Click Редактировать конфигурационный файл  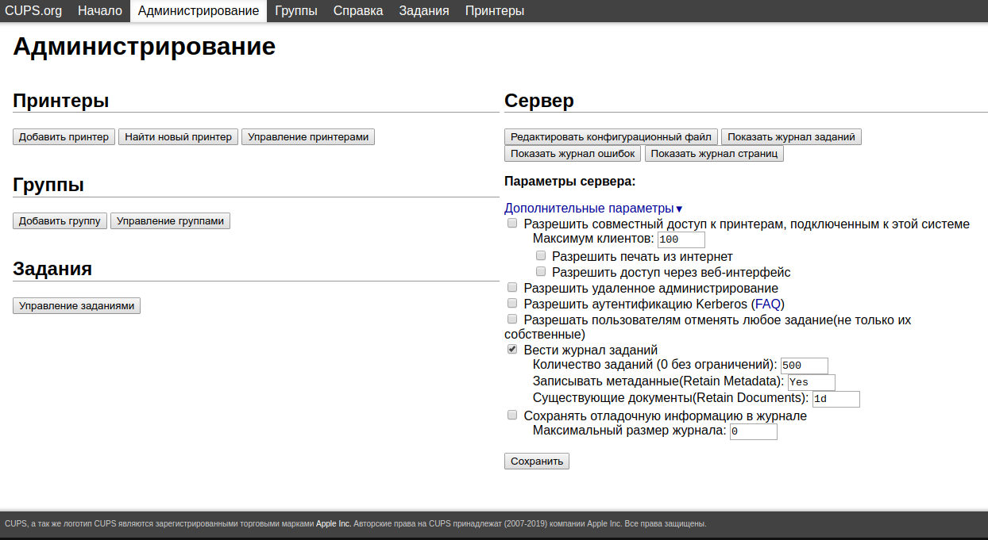[x=611, y=137]
